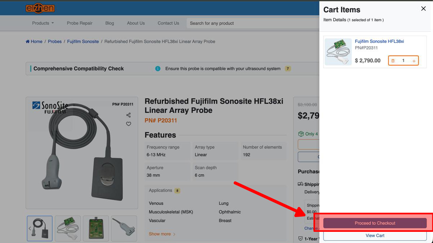Click the Elzhen logo in the header

coord(40,8)
